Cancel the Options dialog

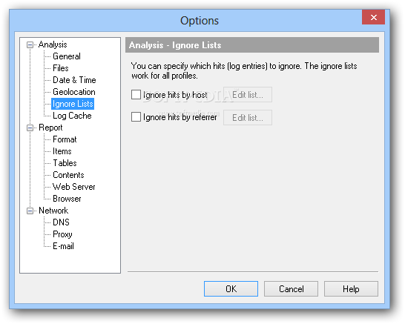tap(291, 289)
